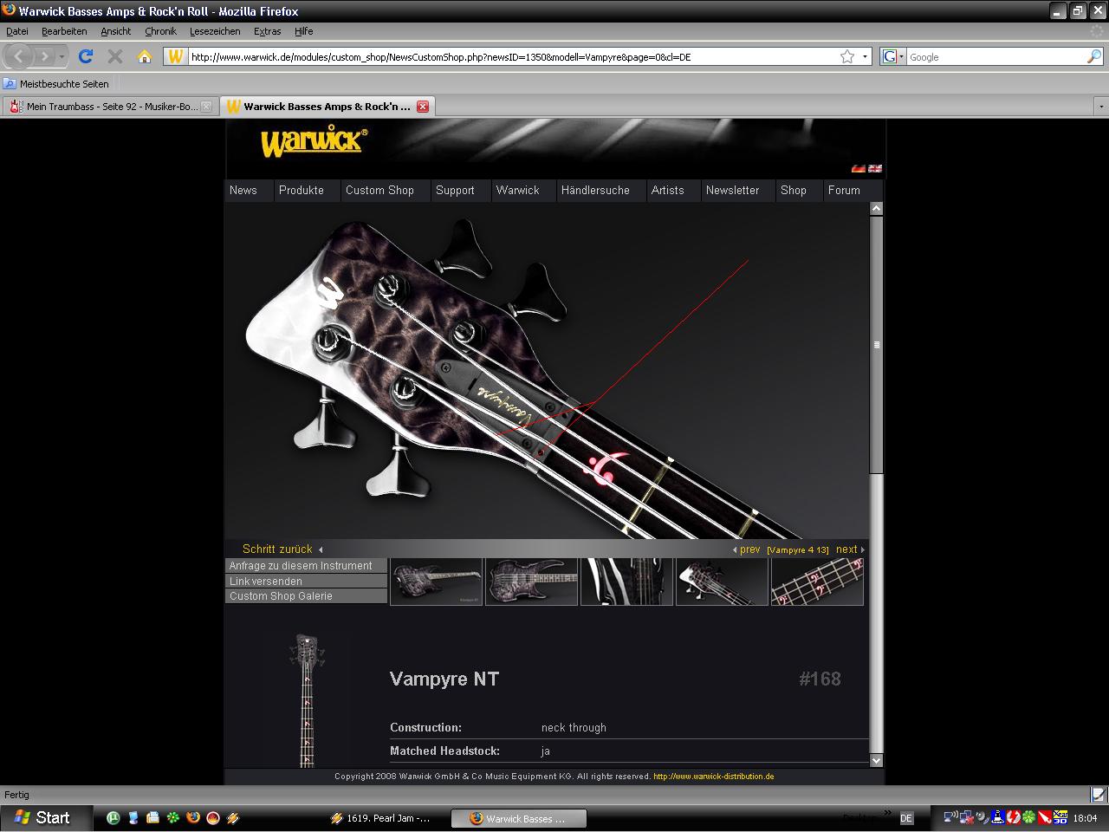Viewport: 1109px width, 832px height.
Task: Switch the DE keyboard language indicator
Action: coord(905,818)
